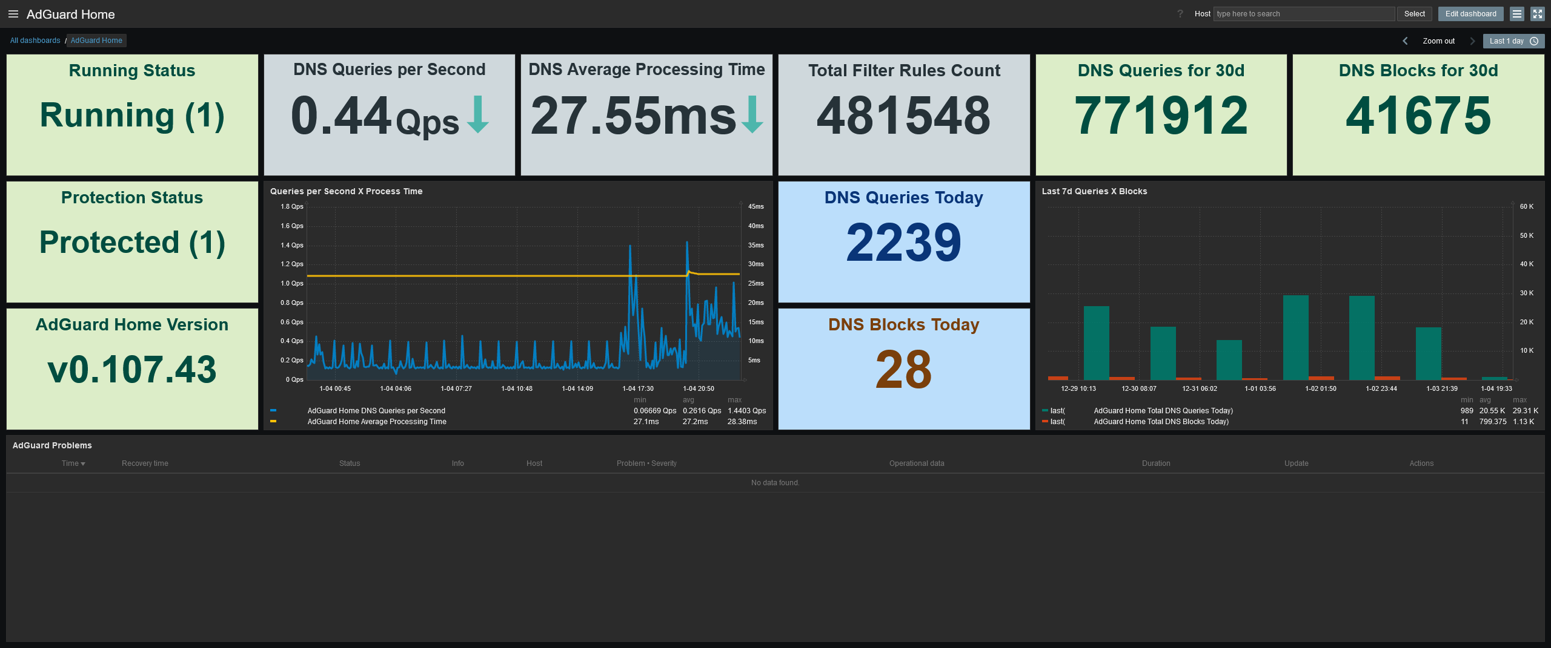Image resolution: width=1551 pixels, height=648 pixels.
Task: Click the Queries per Second X Process Time title
Action: [x=347, y=191]
